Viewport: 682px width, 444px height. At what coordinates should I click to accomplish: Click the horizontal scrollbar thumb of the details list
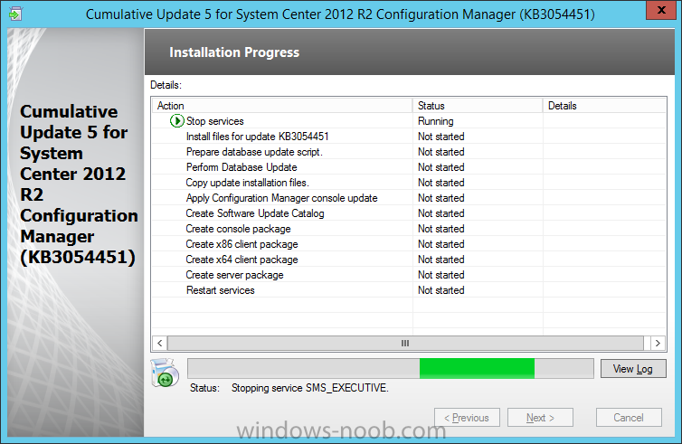[x=405, y=343]
